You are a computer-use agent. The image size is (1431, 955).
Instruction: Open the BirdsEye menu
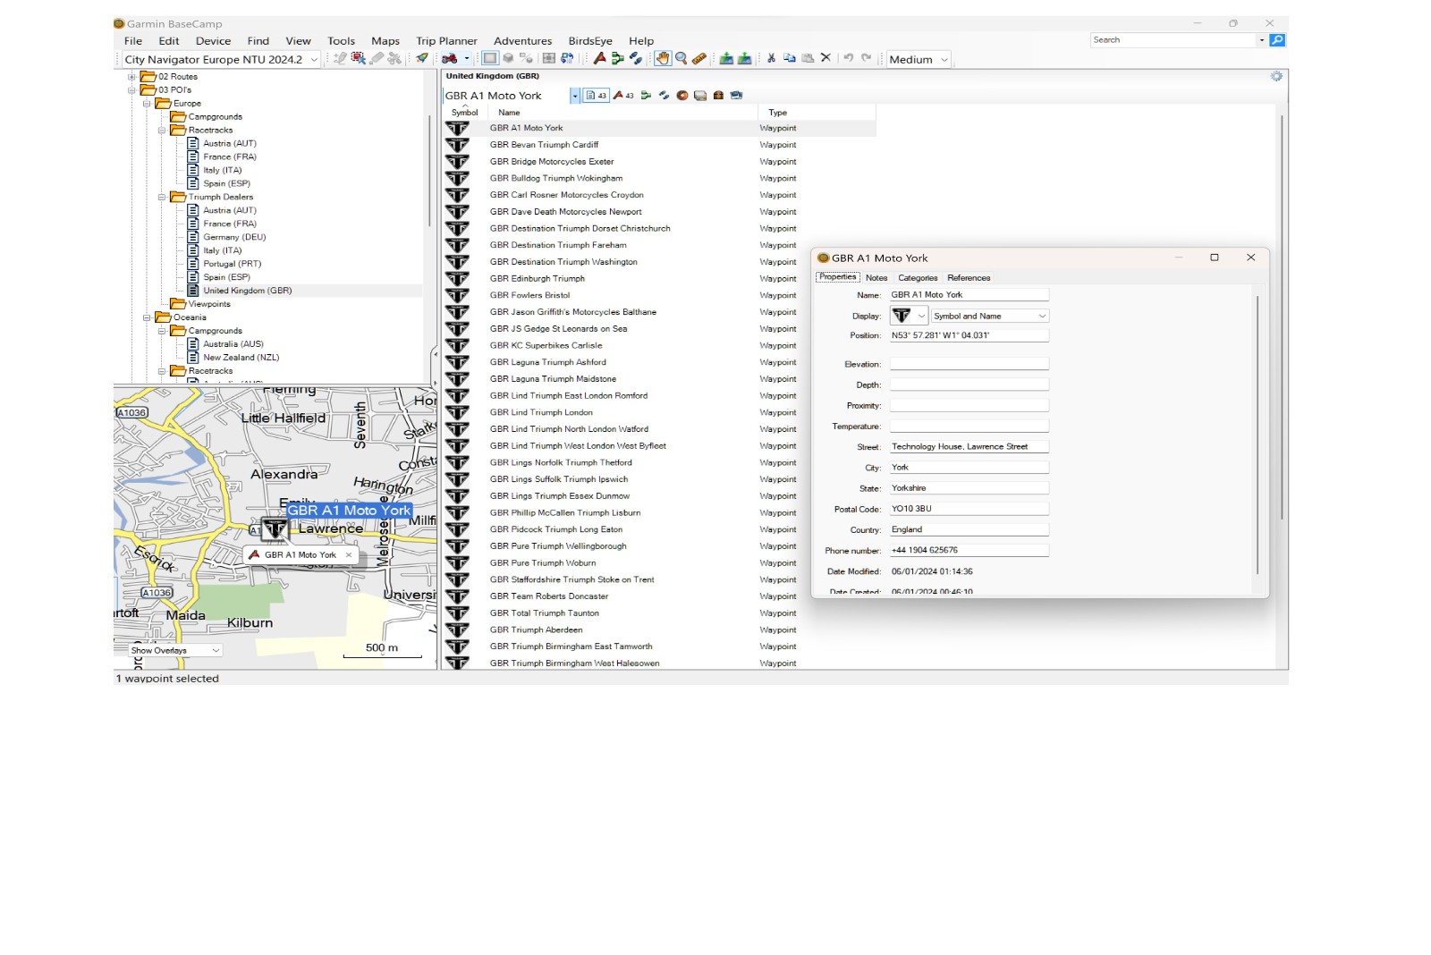pyautogui.click(x=590, y=41)
